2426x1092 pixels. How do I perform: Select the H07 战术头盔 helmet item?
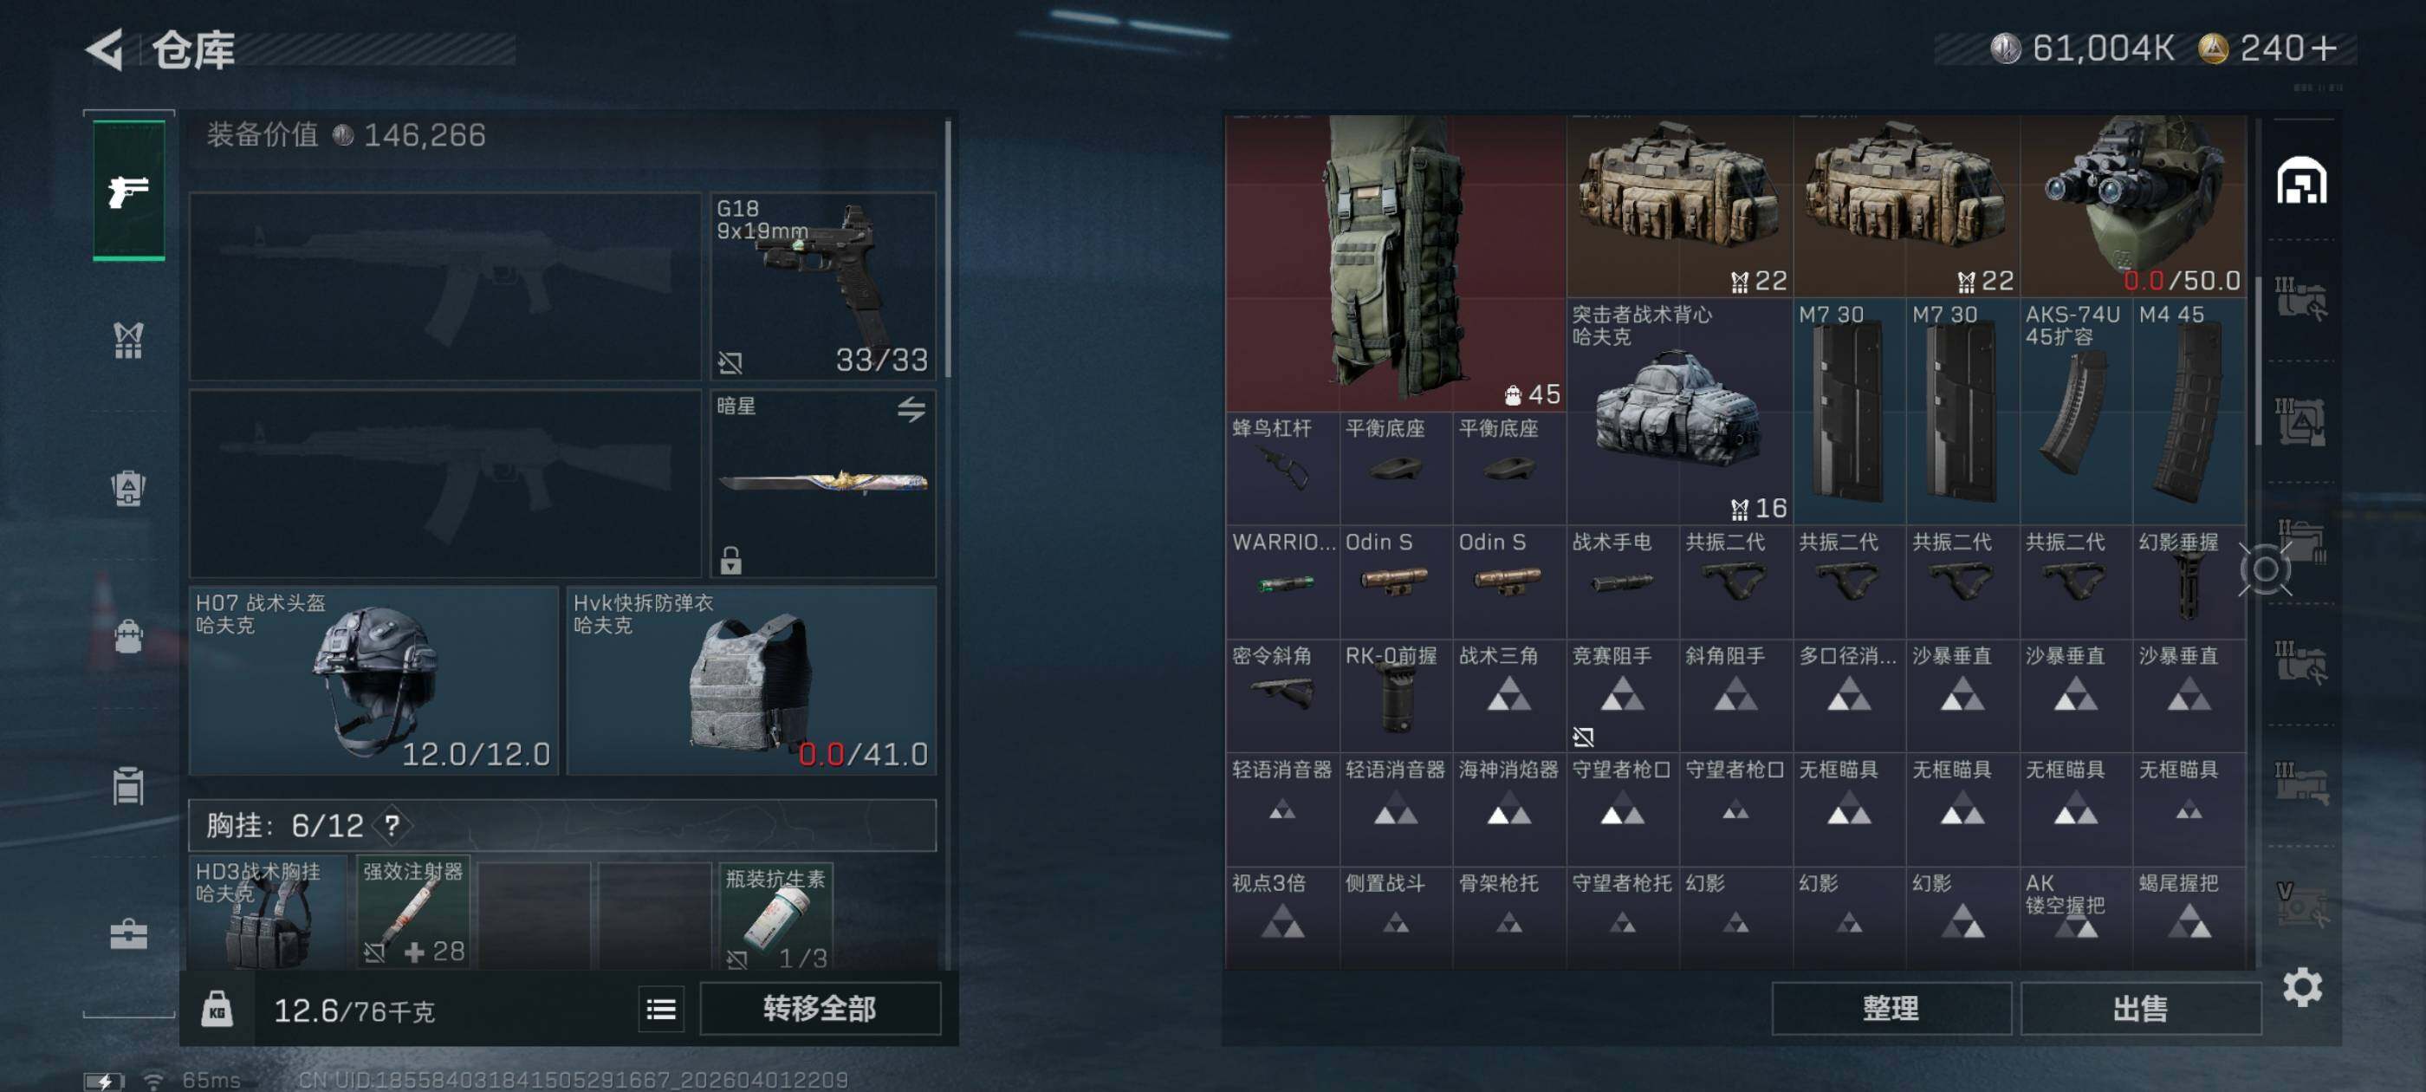[374, 680]
